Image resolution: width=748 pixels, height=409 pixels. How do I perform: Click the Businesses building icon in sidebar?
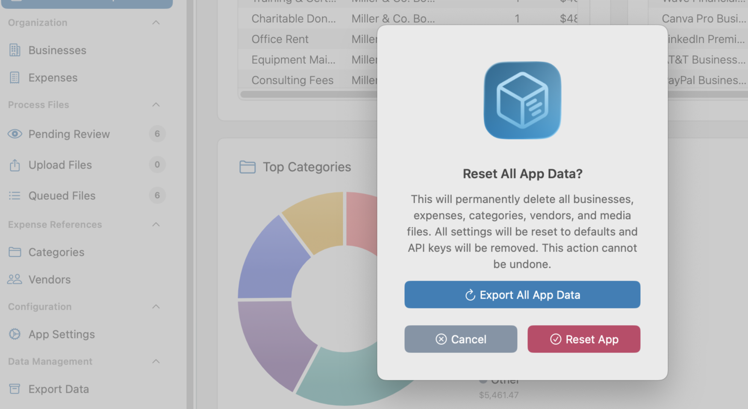tap(15, 50)
